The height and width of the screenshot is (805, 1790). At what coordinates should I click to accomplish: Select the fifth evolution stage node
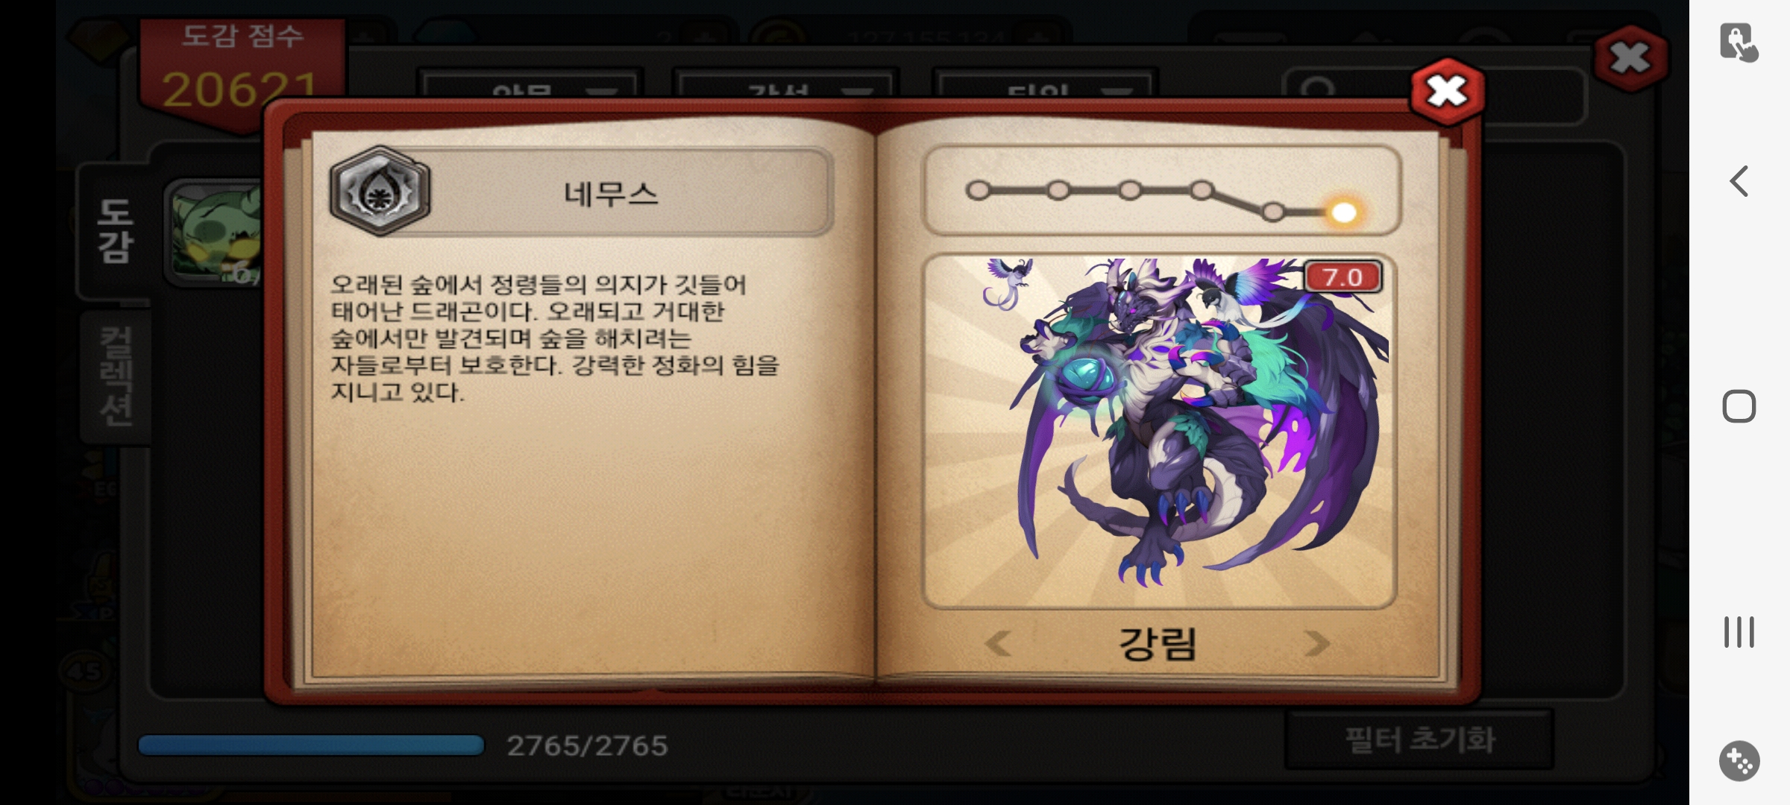(x=1273, y=212)
